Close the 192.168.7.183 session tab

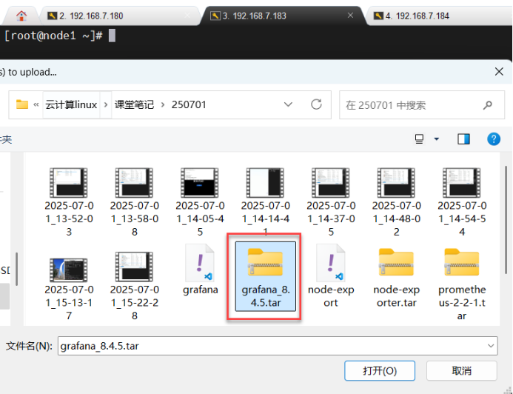[x=354, y=15]
